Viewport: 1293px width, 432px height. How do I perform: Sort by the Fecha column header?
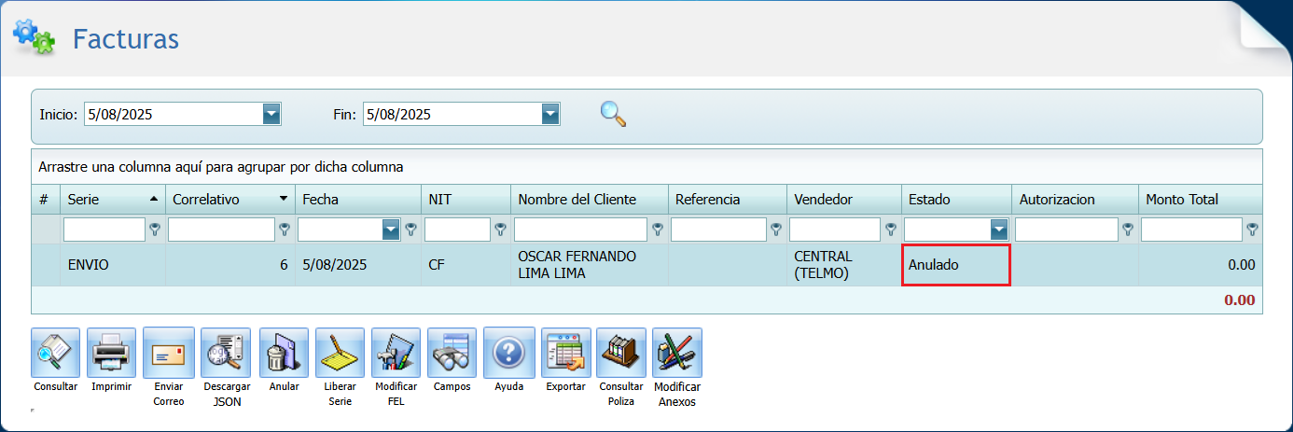[x=357, y=199]
